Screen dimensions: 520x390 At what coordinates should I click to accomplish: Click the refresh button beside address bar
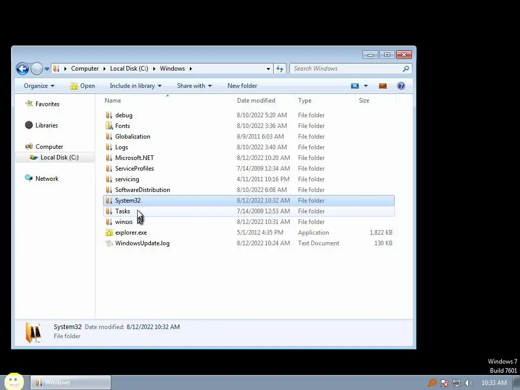pyautogui.click(x=280, y=69)
